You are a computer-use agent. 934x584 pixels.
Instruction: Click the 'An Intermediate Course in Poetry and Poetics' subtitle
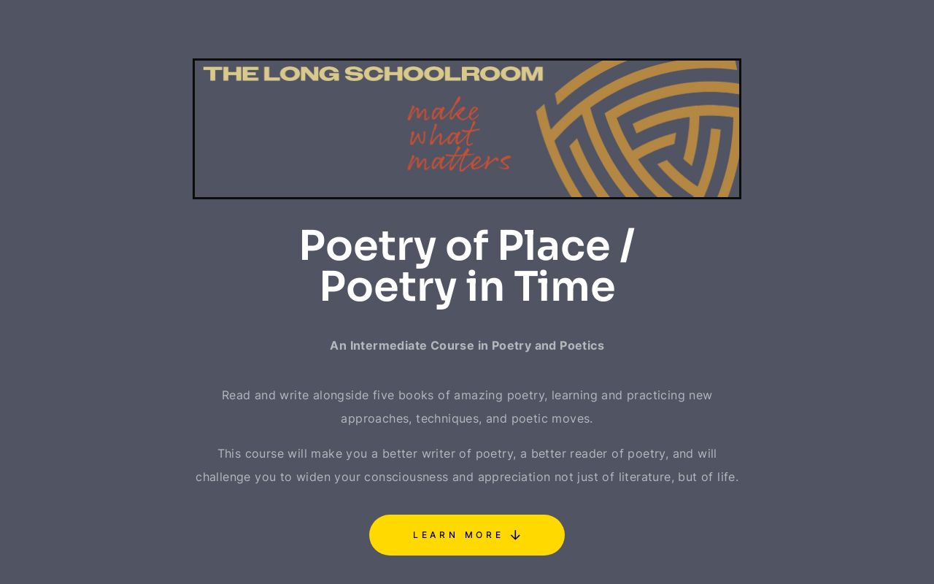(x=467, y=345)
